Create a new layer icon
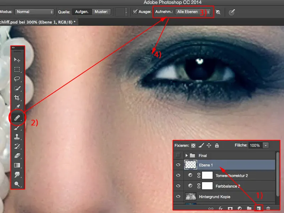 (x=259, y=208)
